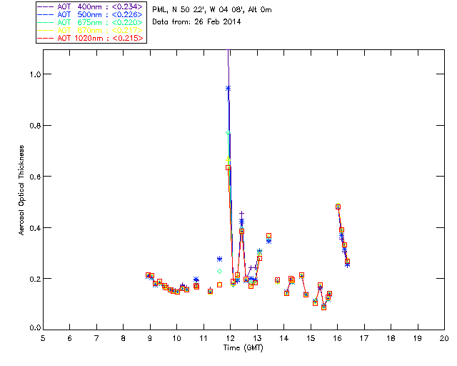457x366 pixels.
Task: Click the isolated blue star marker near 11.6h
Action: click(219, 259)
